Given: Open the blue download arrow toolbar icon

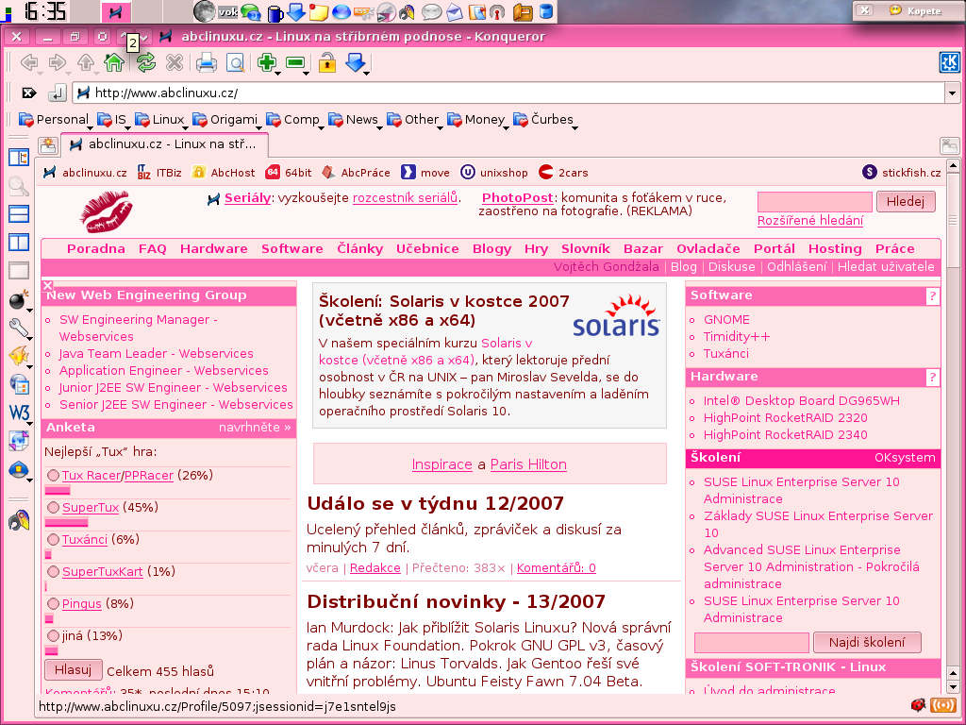Looking at the screenshot, I should click(356, 62).
